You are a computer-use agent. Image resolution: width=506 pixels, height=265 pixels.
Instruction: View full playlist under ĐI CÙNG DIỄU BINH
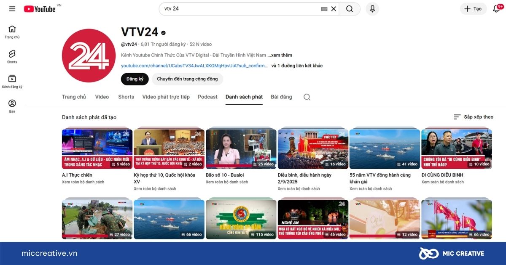pos(443,182)
